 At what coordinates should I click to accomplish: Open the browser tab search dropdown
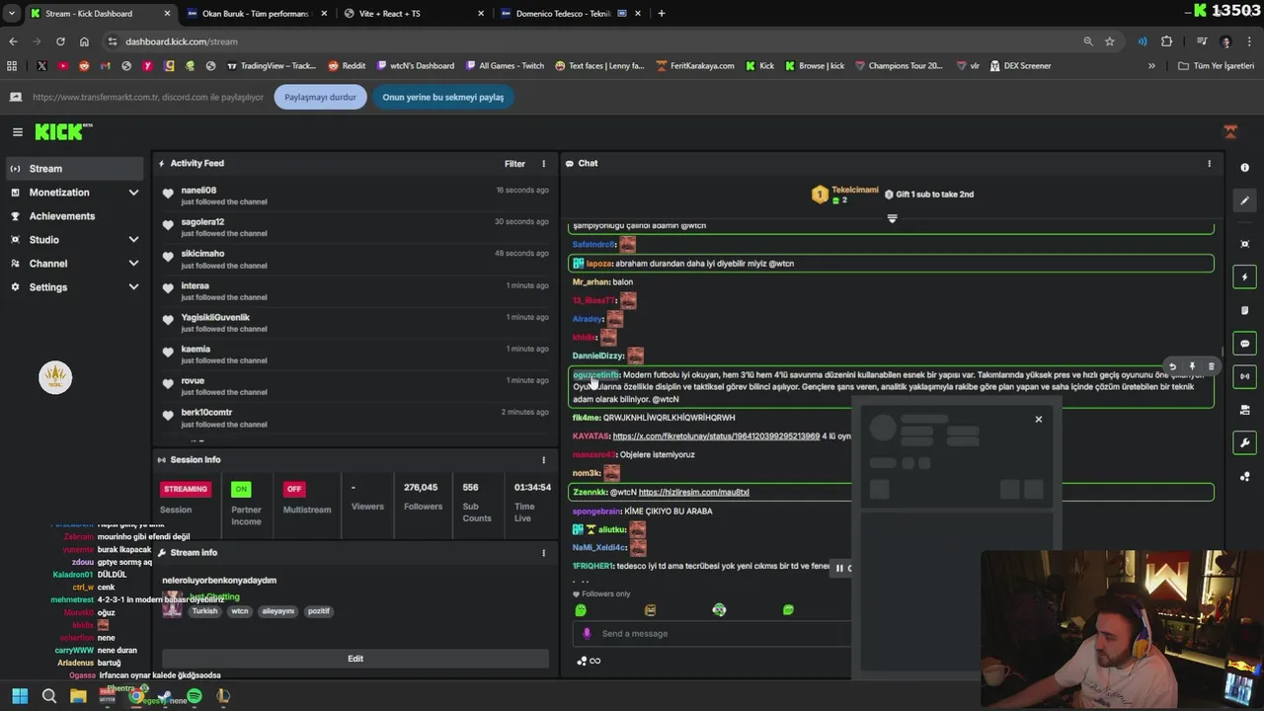point(12,13)
